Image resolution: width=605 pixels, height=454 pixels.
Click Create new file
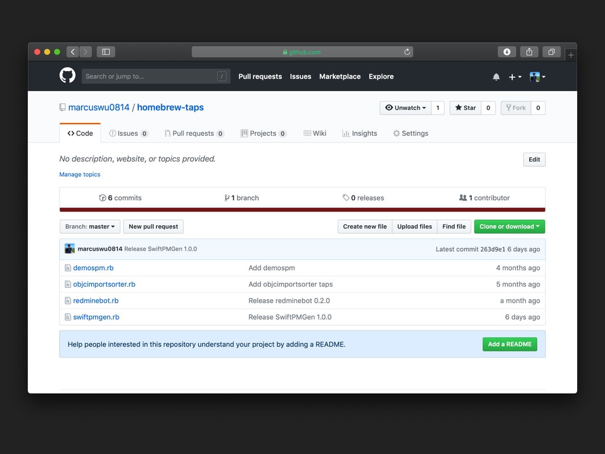(x=365, y=226)
